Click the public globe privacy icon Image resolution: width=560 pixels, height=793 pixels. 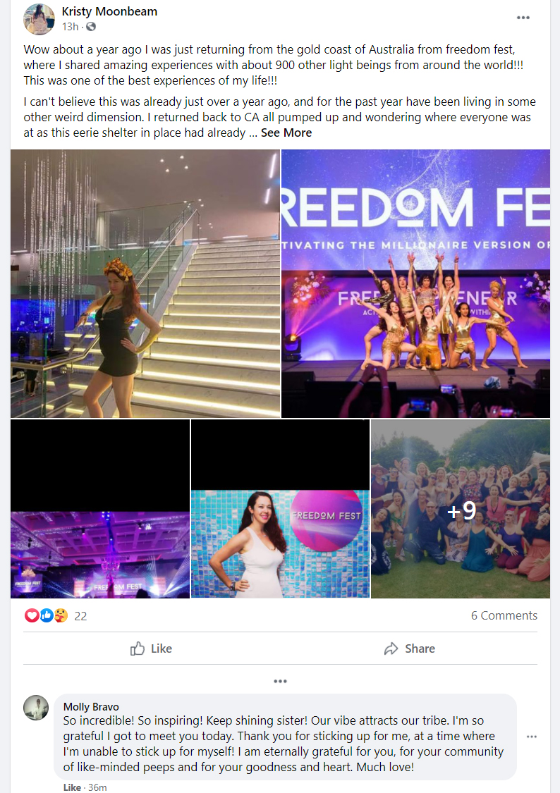coord(90,27)
